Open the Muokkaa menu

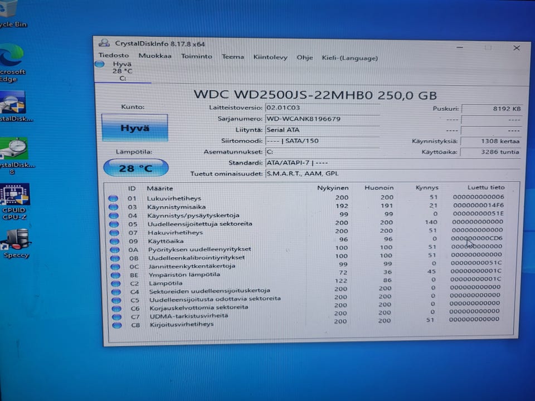155,56
